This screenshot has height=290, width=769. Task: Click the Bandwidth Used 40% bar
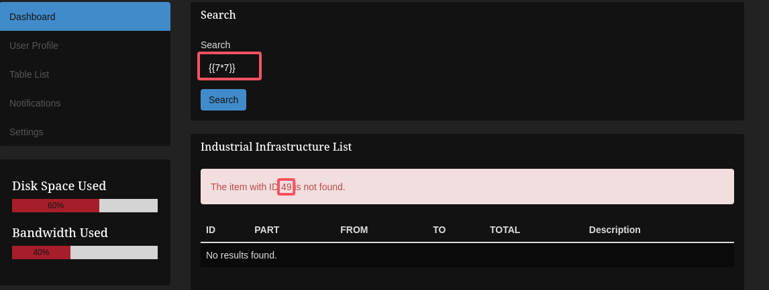85,252
